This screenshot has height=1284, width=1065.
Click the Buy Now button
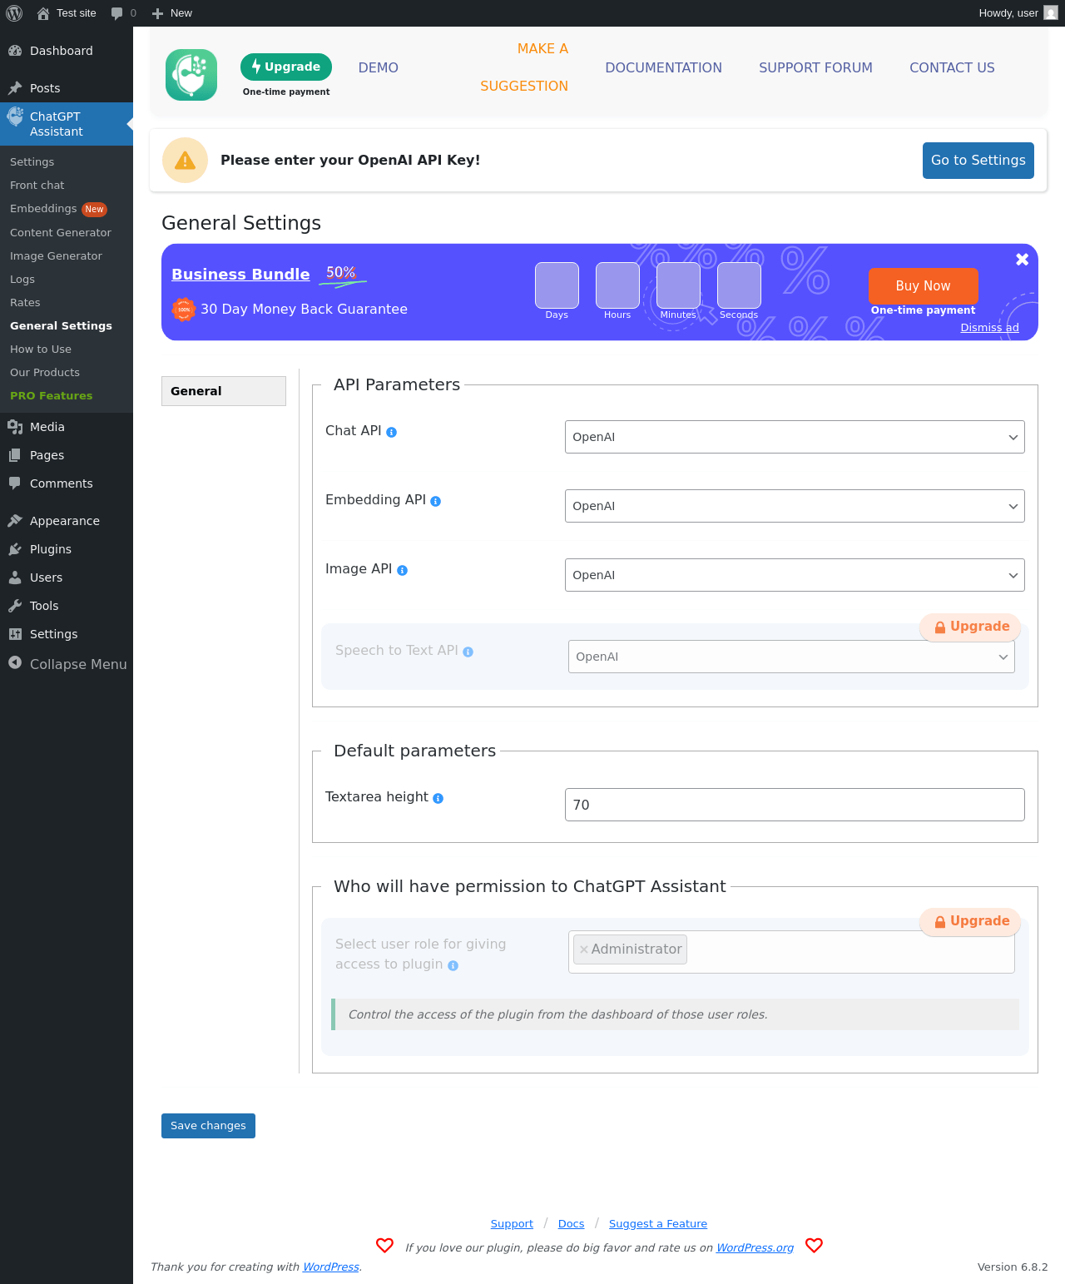(924, 286)
